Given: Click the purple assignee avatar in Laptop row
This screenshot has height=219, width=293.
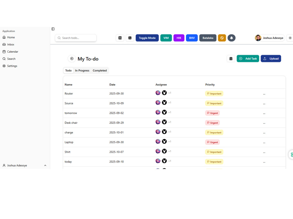Looking at the screenshot, I should click(x=158, y=141).
